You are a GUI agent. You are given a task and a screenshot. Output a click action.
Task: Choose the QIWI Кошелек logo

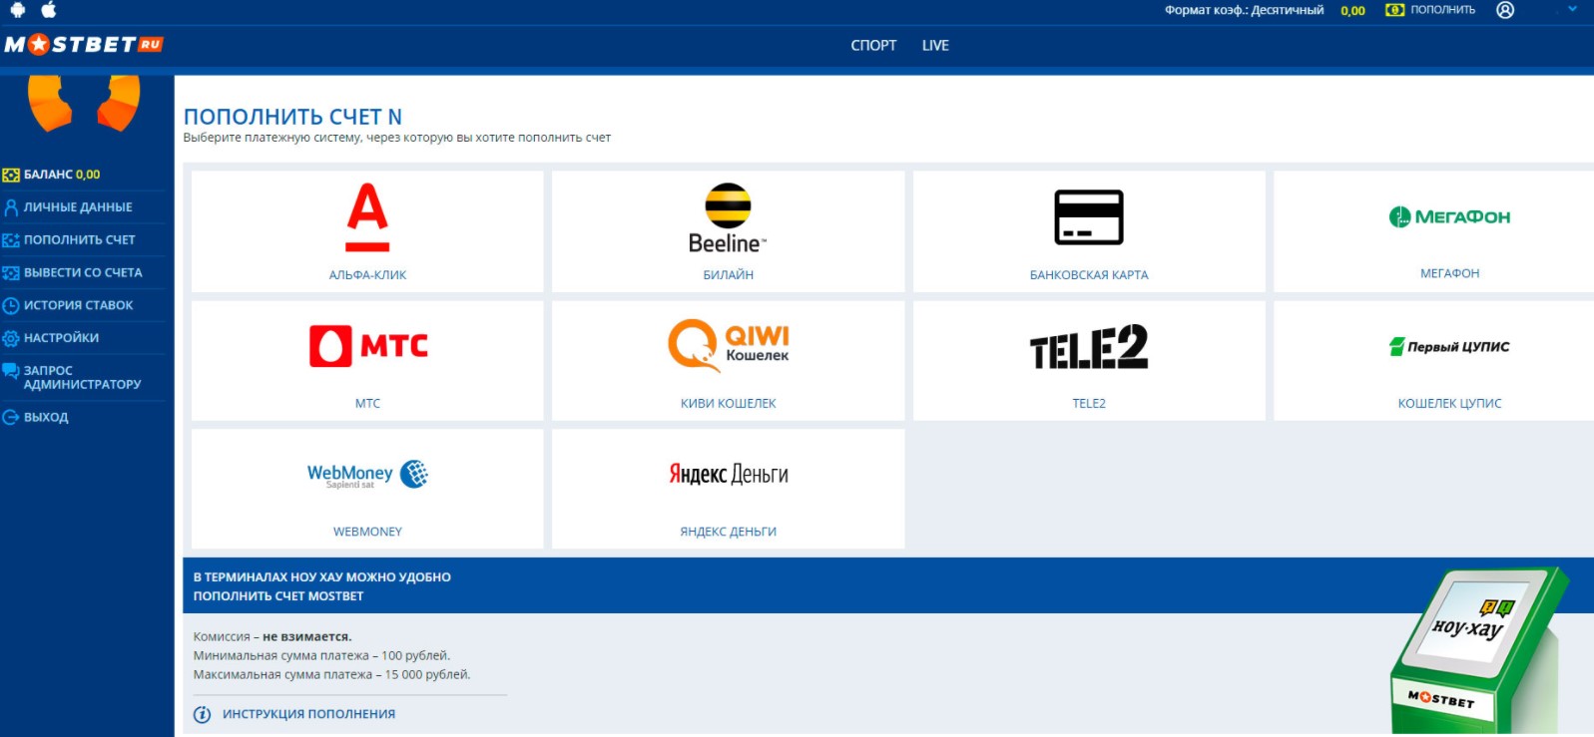pyautogui.click(x=729, y=345)
